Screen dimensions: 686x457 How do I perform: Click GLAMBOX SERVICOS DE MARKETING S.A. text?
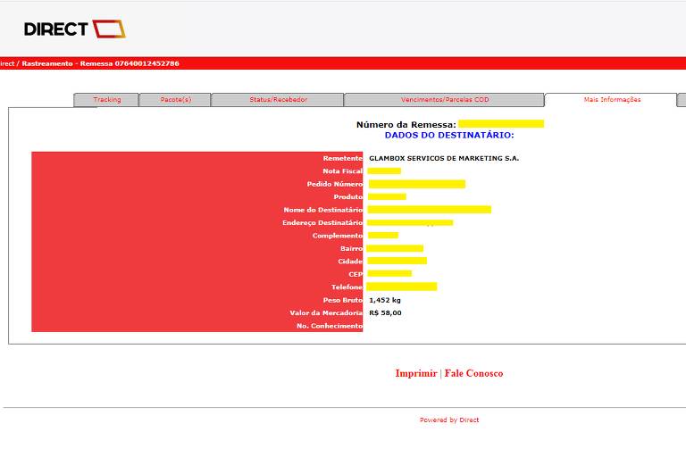tap(444, 158)
